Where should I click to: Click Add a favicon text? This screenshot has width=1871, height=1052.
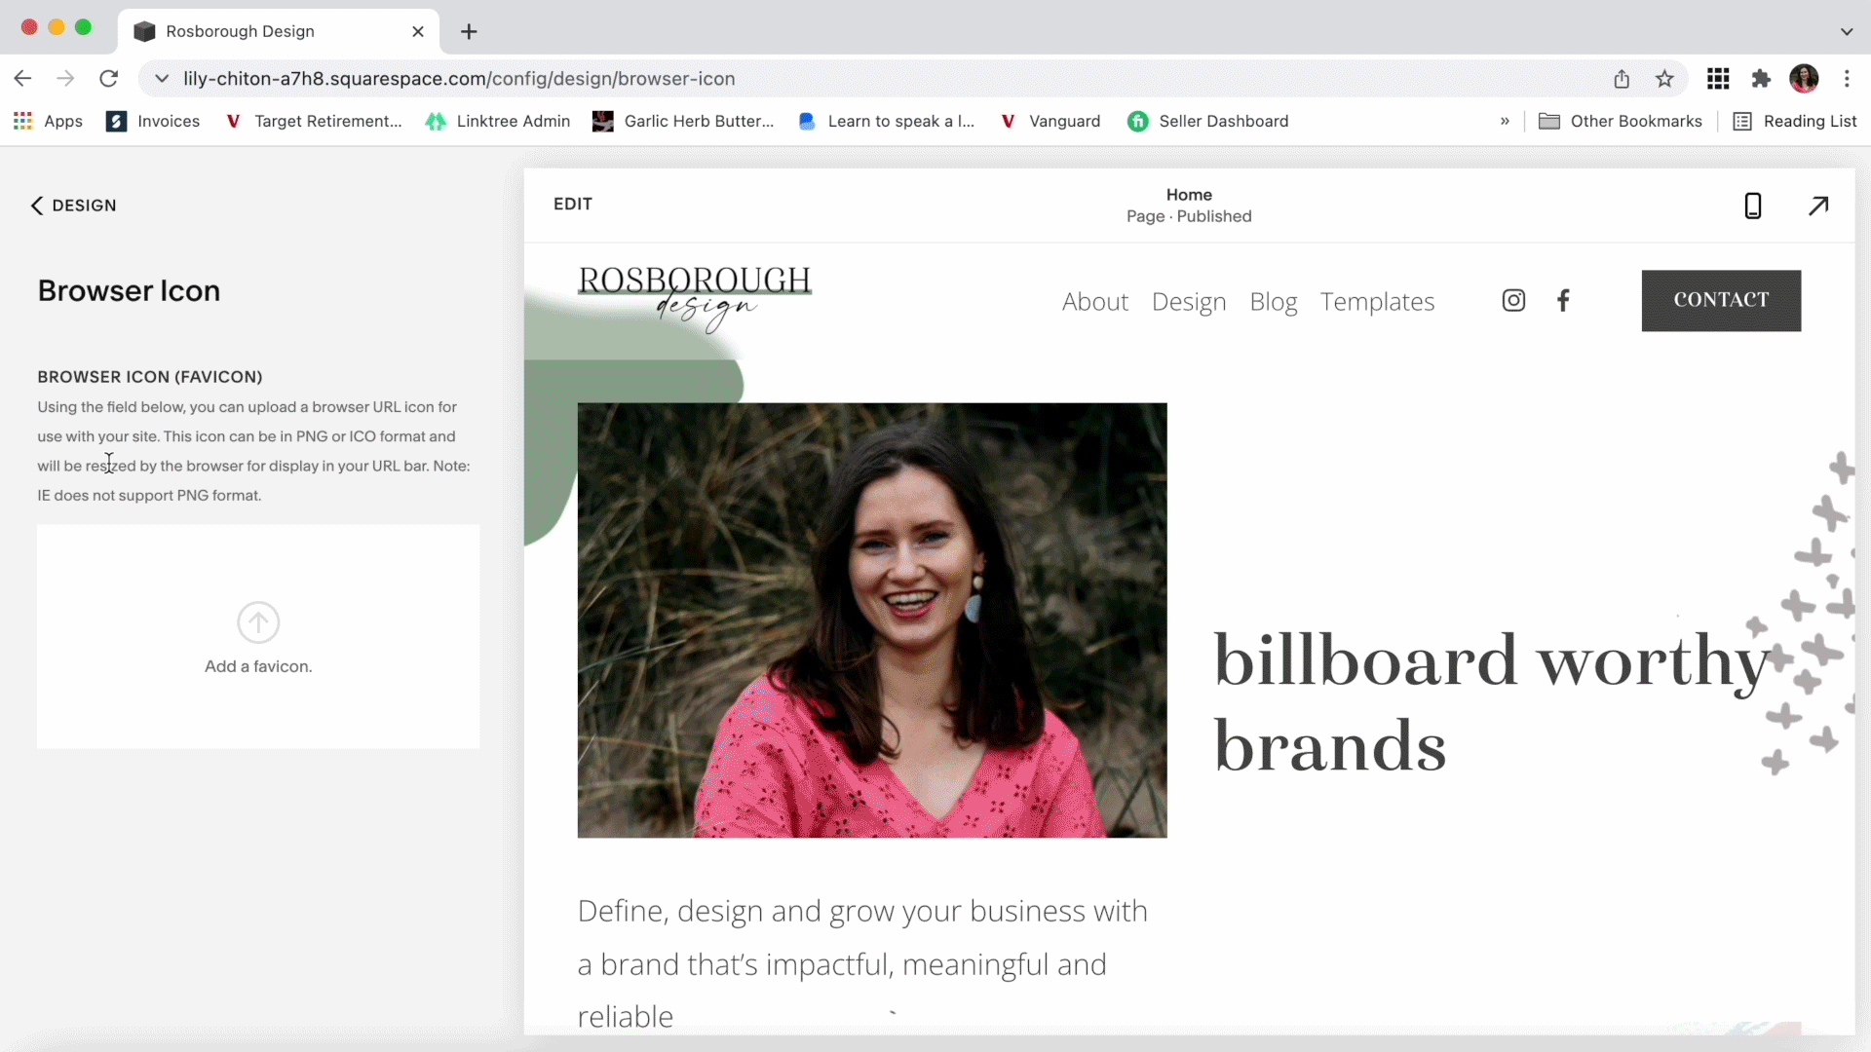258,666
